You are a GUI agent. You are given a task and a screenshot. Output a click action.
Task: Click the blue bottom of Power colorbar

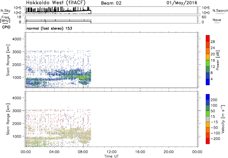click(208, 82)
